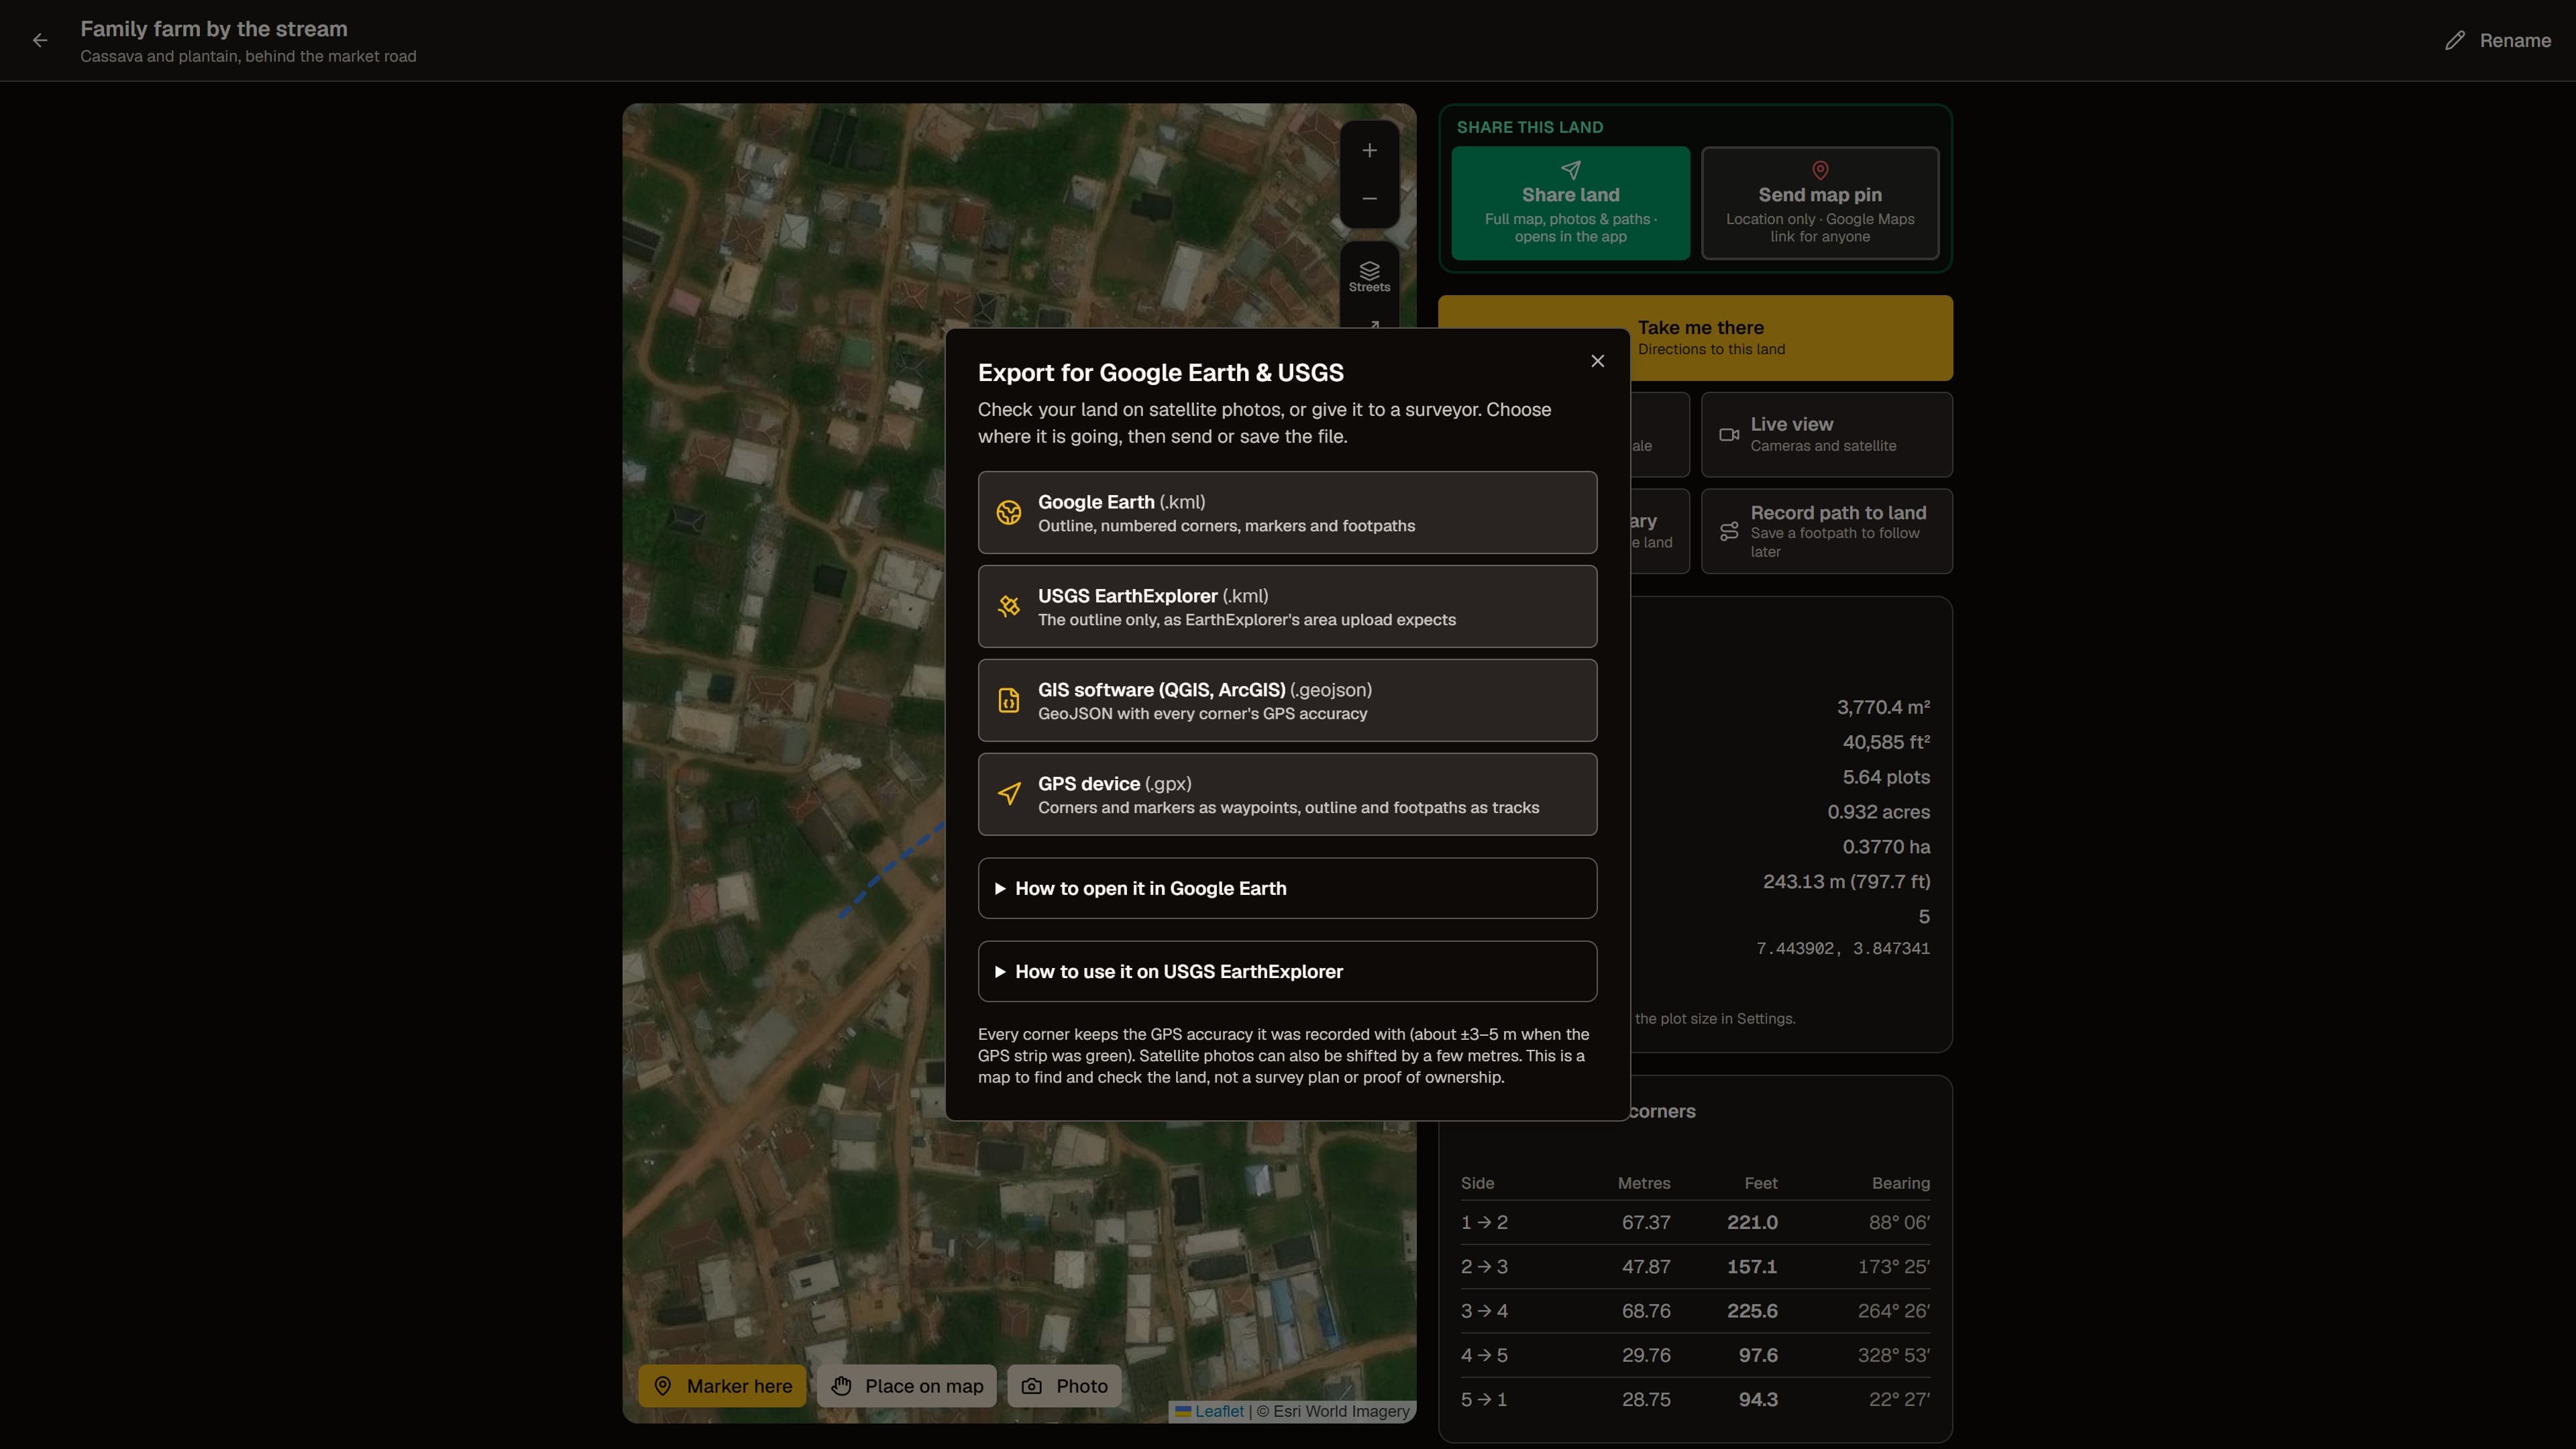2576x1449 pixels.
Task: Click the 0.932 acres value
Action: pos(1878,813)
